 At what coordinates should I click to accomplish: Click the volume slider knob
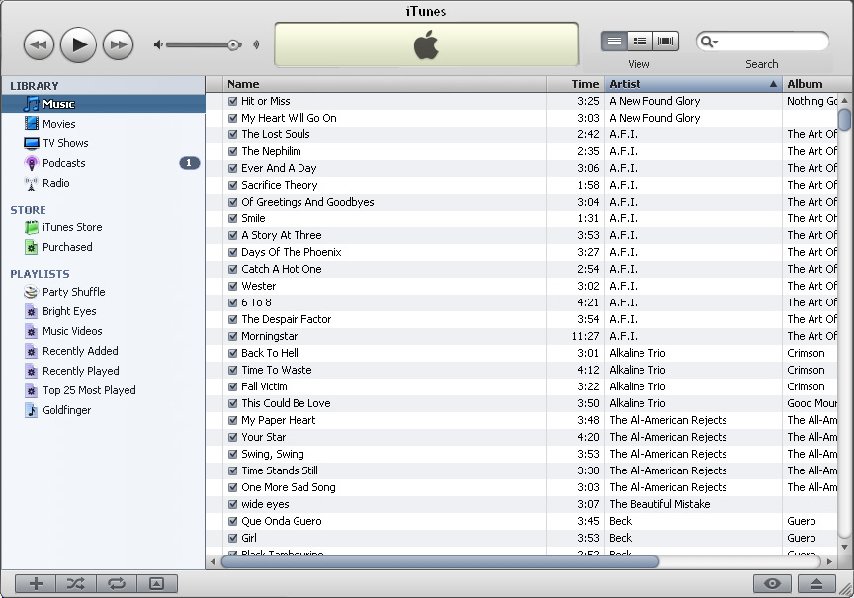click(234, 44)
